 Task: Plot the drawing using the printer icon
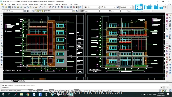click(12, 7)
